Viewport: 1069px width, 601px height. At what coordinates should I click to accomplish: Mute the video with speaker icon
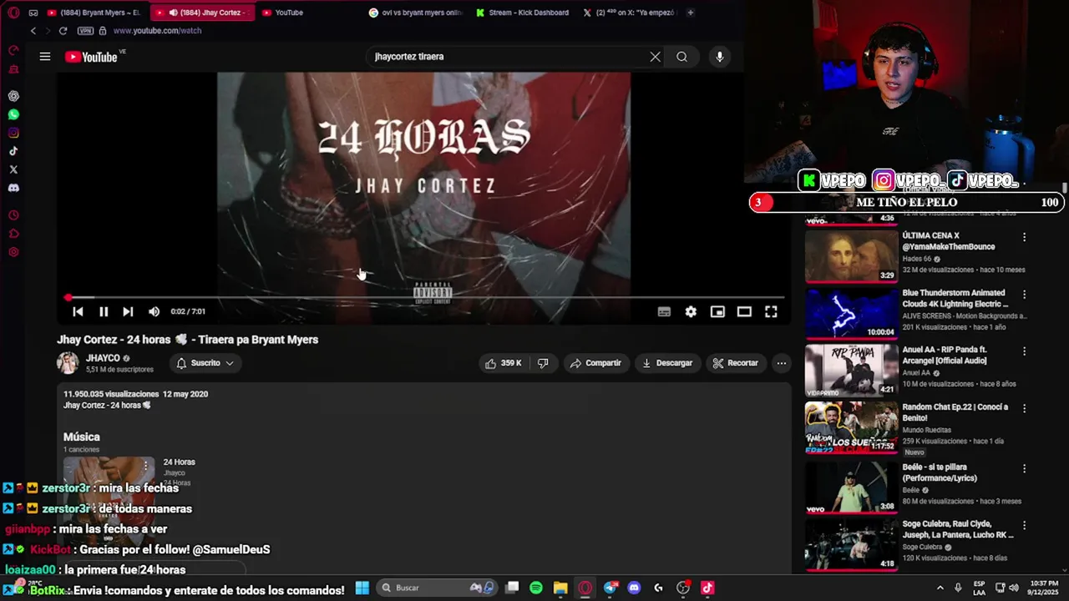coord(154,311)
